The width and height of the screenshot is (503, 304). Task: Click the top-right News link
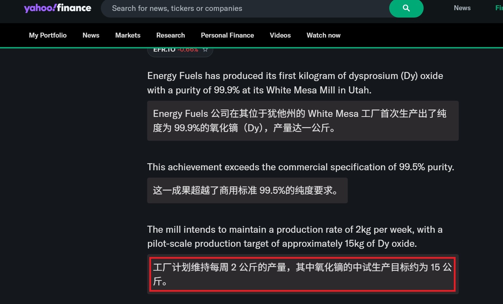click(x=462, y=8)
